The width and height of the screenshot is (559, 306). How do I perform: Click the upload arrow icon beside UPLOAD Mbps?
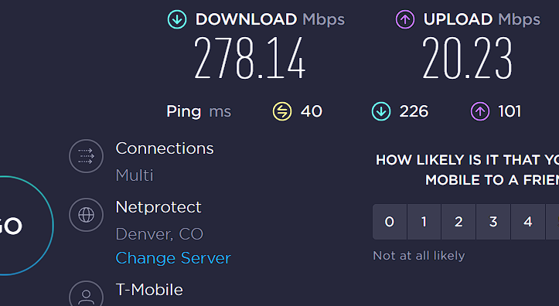pyautogui.click(x=405, y=19)
